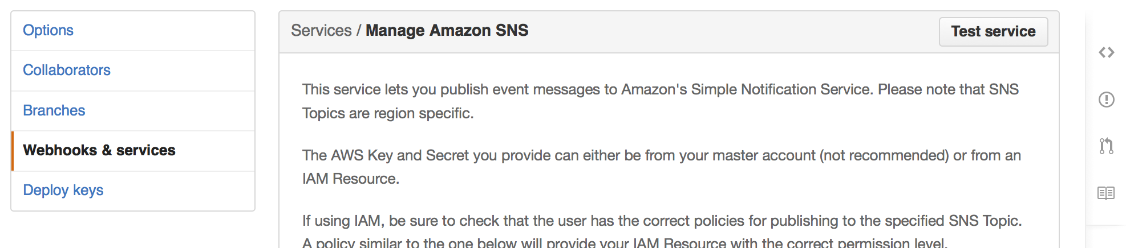The width and height of the screenshot is (1126, 248).
Task: Click the Test service button
Action: 993,31
